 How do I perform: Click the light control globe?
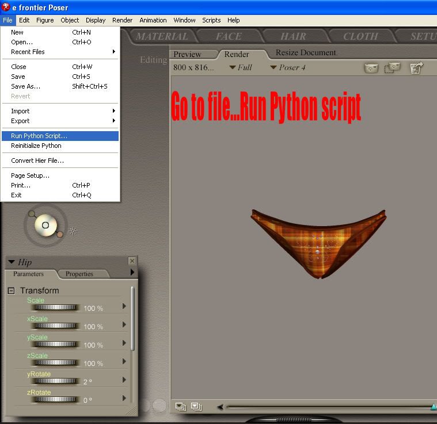coord(45,225)
